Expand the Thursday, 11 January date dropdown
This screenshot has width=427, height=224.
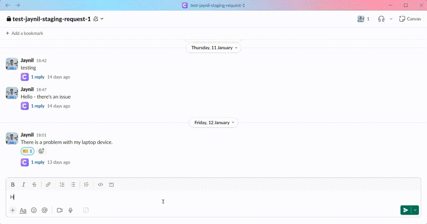click(x=213, y=48)
